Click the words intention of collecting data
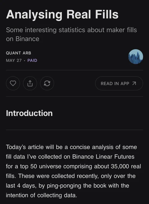Image resolution: width=149 pixels, height=204 pixels. click(x=42, y=195)
